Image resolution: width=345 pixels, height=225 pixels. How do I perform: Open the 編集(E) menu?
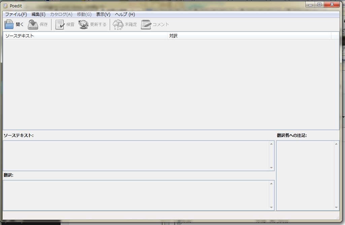click(x=38, y=14)
